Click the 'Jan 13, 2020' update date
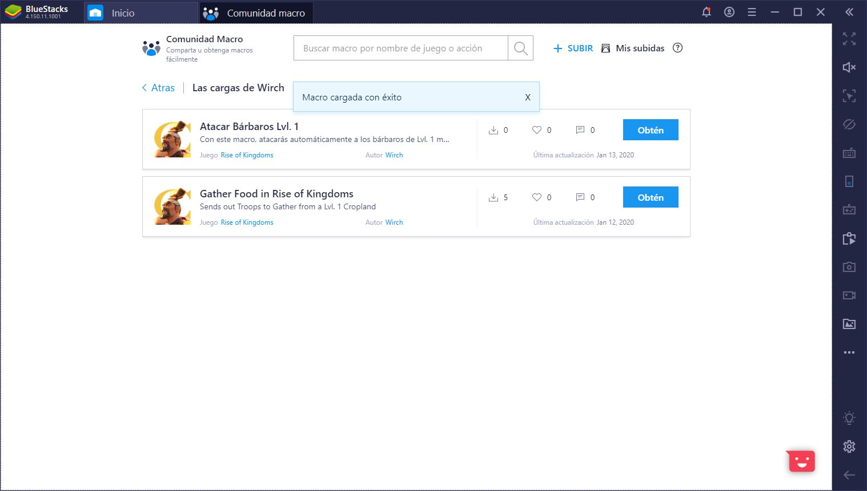867x491 pixels. 615,155
